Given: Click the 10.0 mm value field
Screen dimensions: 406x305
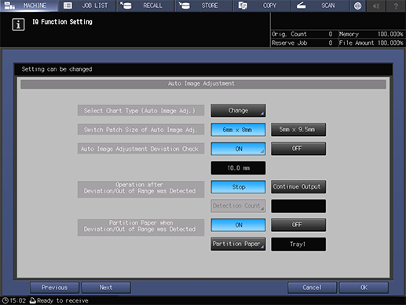Looking at the screenshot, I should 238,168.
